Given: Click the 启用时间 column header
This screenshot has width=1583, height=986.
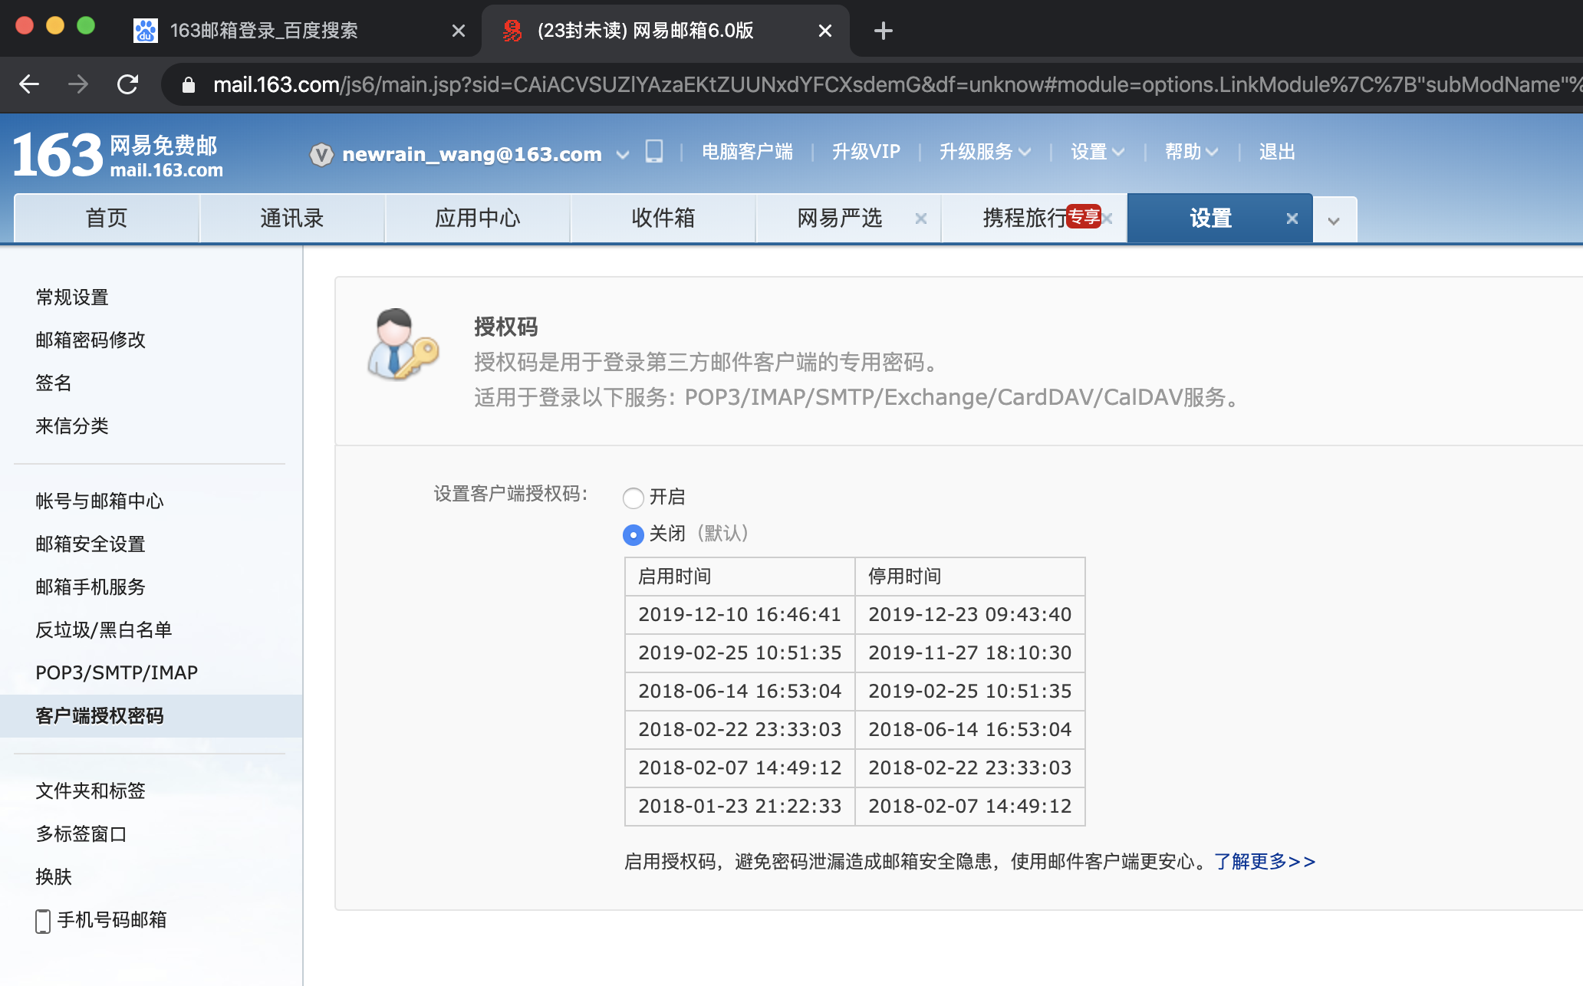Looking at the screenshot, I should coord(740,577).
